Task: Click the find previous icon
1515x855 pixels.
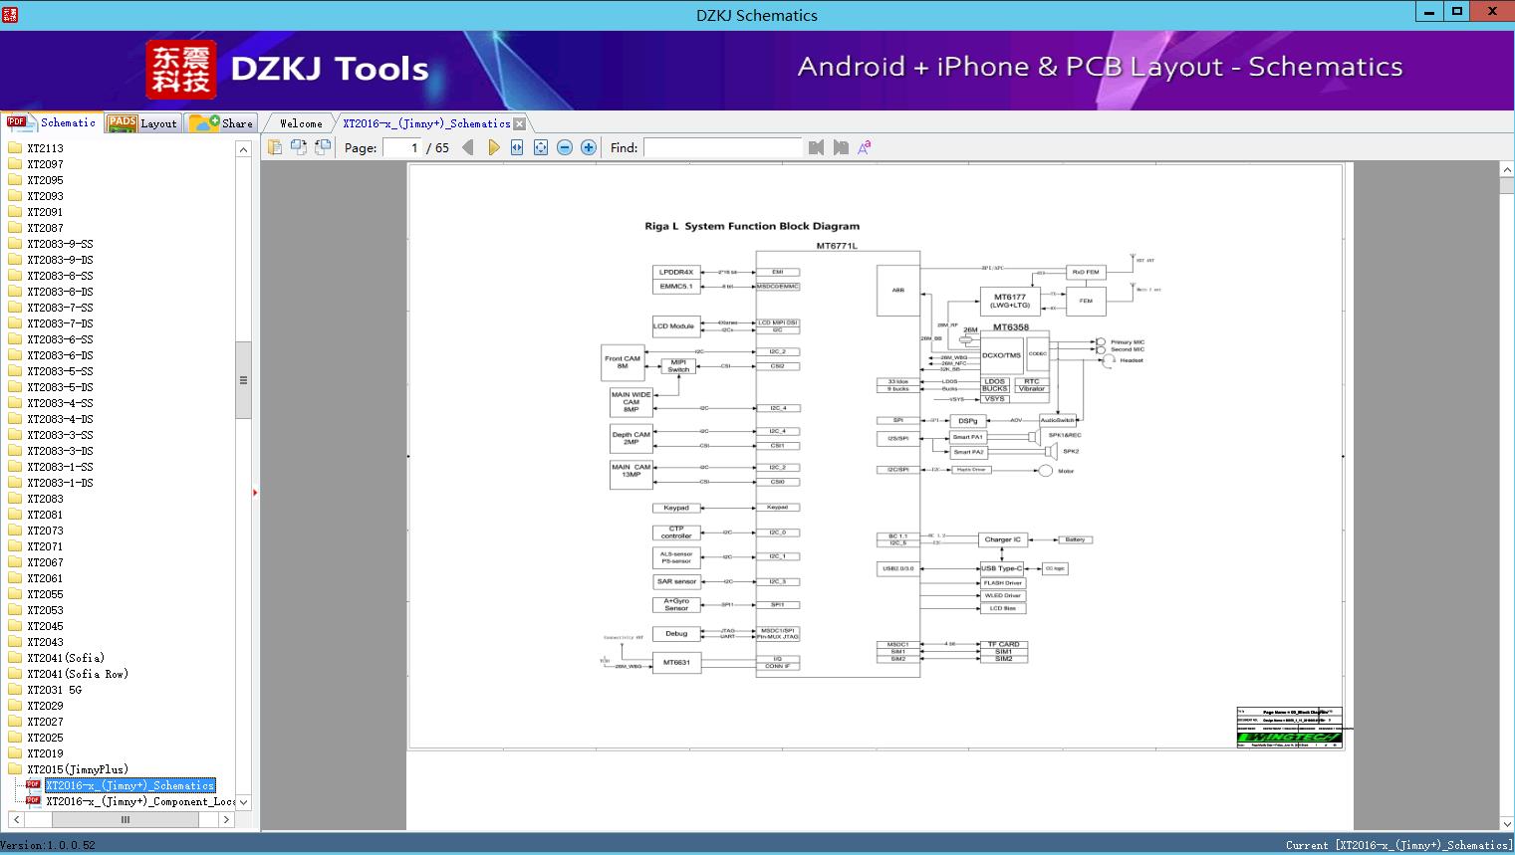Action: 817,147
